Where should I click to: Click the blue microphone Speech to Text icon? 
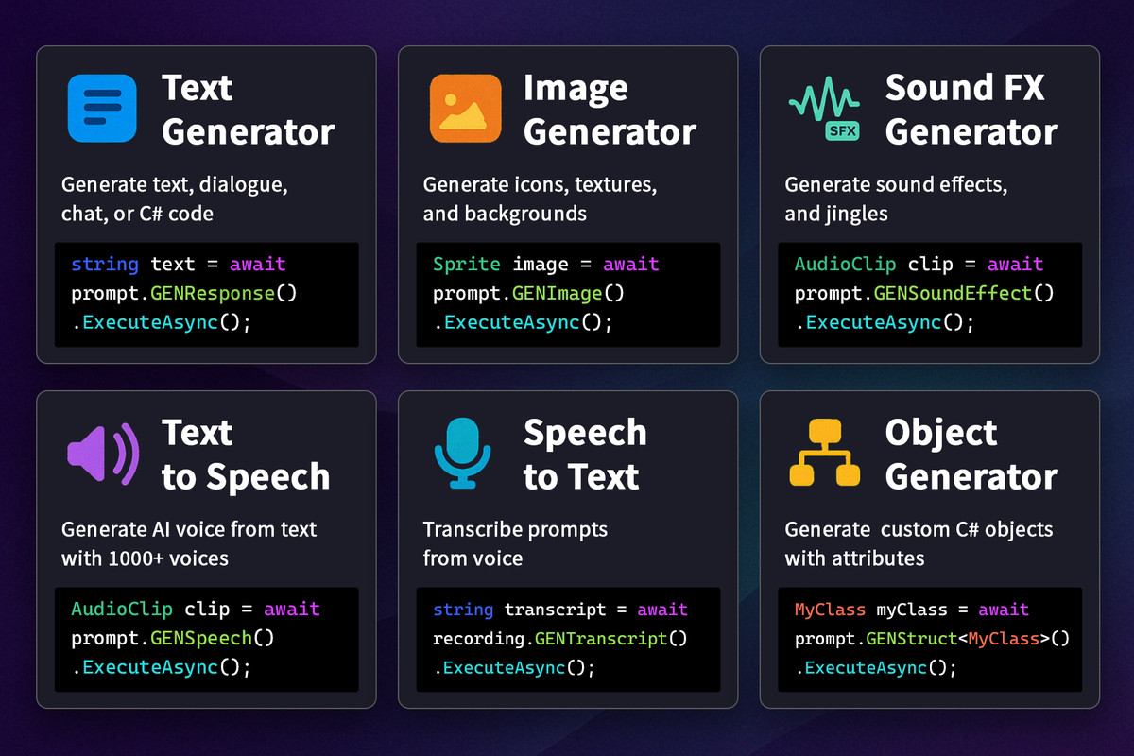click(x=463, y=454)
